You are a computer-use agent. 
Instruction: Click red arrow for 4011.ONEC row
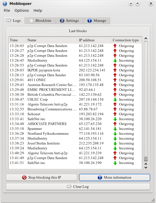pyautogui.click(x=115, y=80)
